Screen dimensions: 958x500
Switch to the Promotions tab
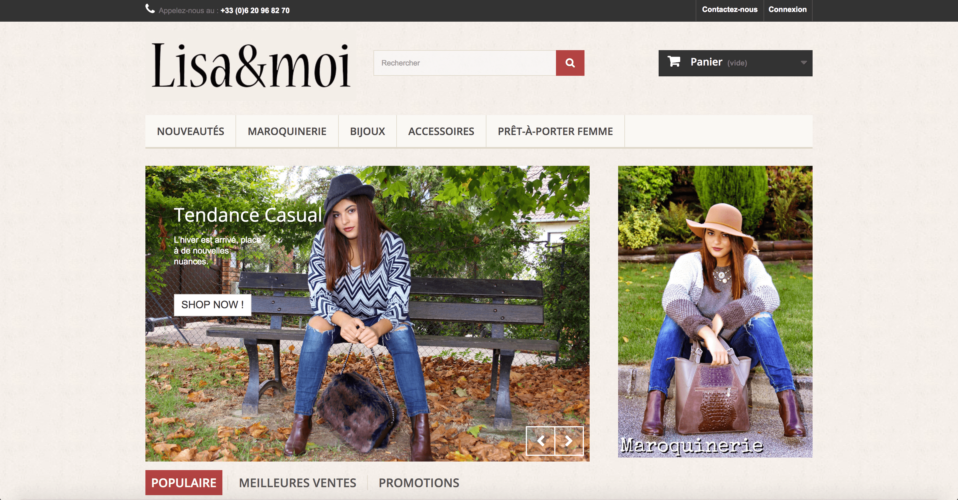click(419, 483)
